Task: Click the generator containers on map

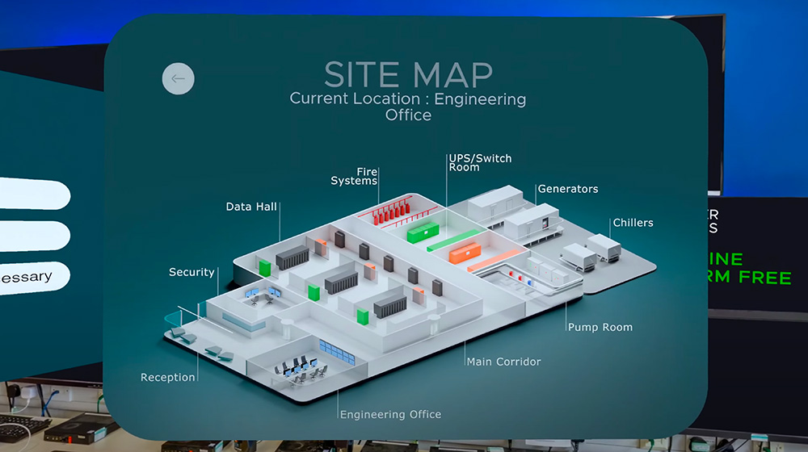Action: (x=514, y=214)
